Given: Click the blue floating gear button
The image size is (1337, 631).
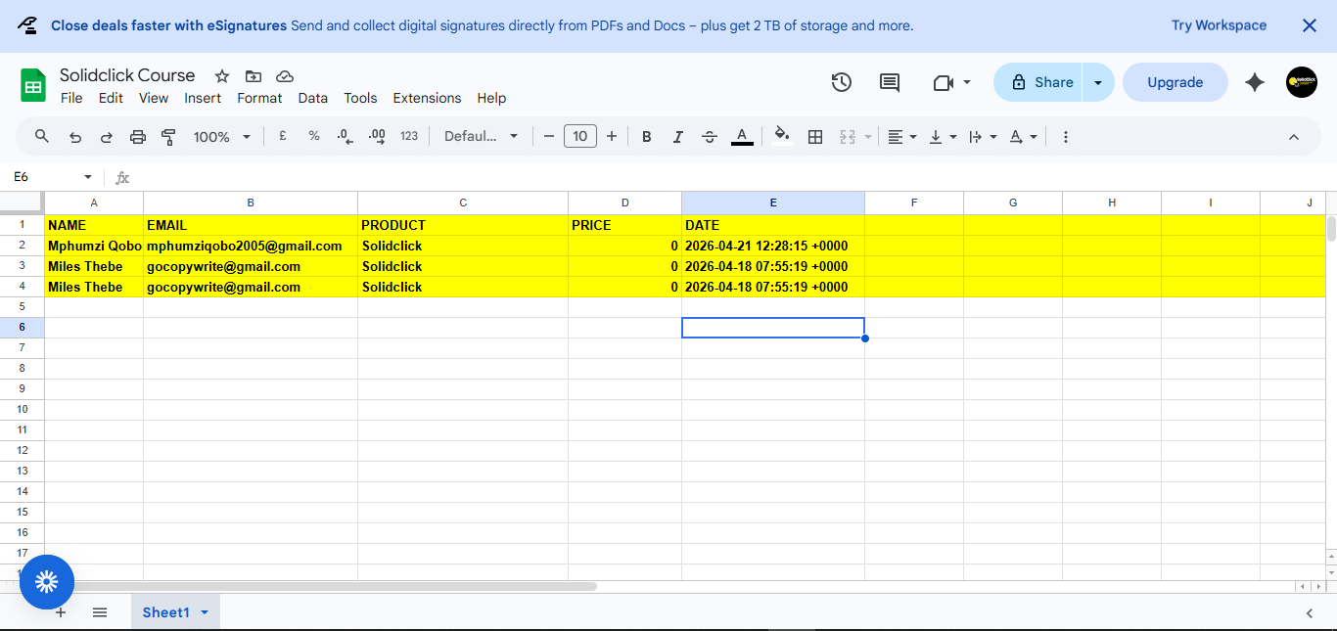Looking at the screenshot, I should coord(47,582).
